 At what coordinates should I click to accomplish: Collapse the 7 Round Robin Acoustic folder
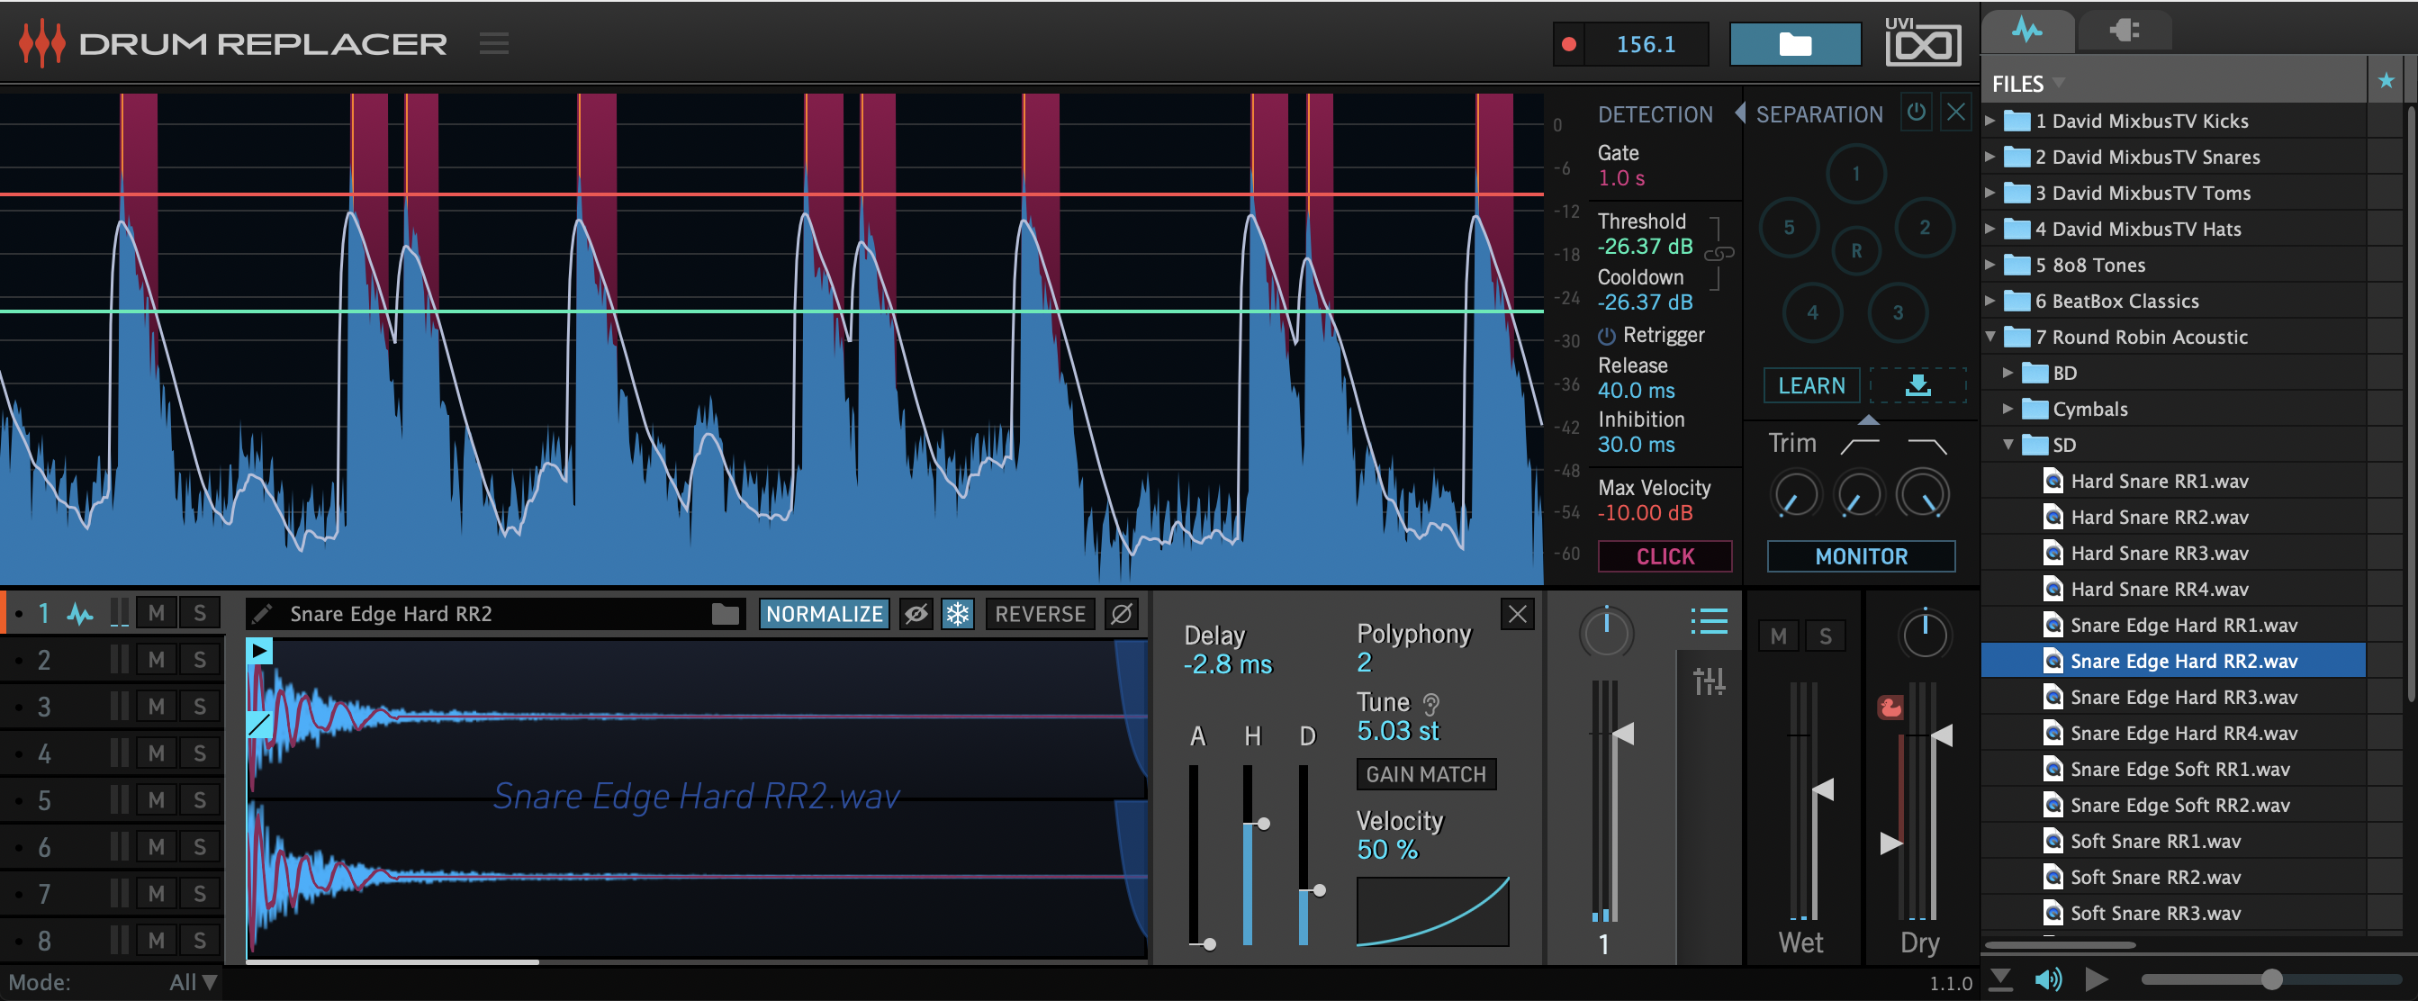click(1990, 337)
